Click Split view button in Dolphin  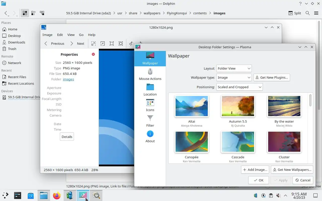pyautogui.click(x=295, y=13)
